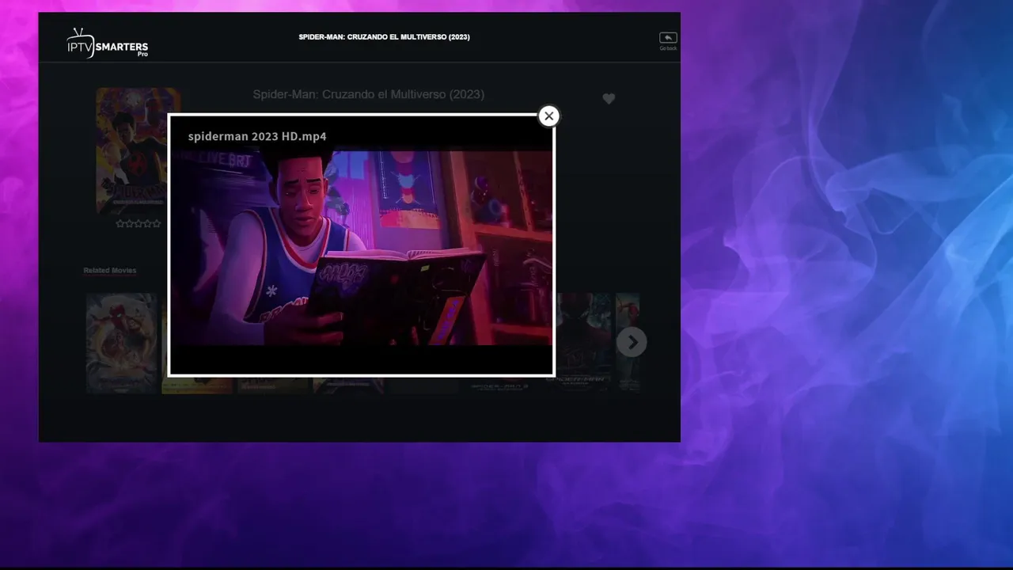1013x570 pixels.
Task: Click the Spider-Man: Cruzando el Multiverso (2023) title
Action: click(x=369, y=94)
